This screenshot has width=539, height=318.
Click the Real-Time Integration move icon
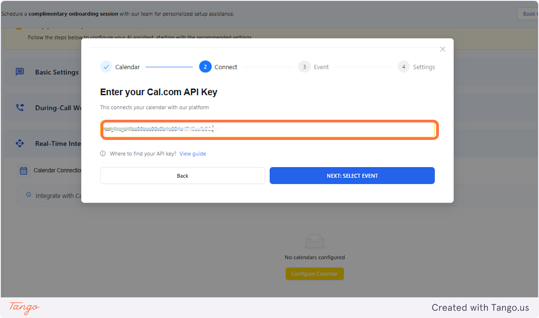click(x=19, y=143)
